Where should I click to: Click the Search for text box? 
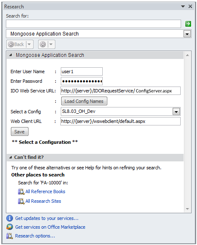93,24
